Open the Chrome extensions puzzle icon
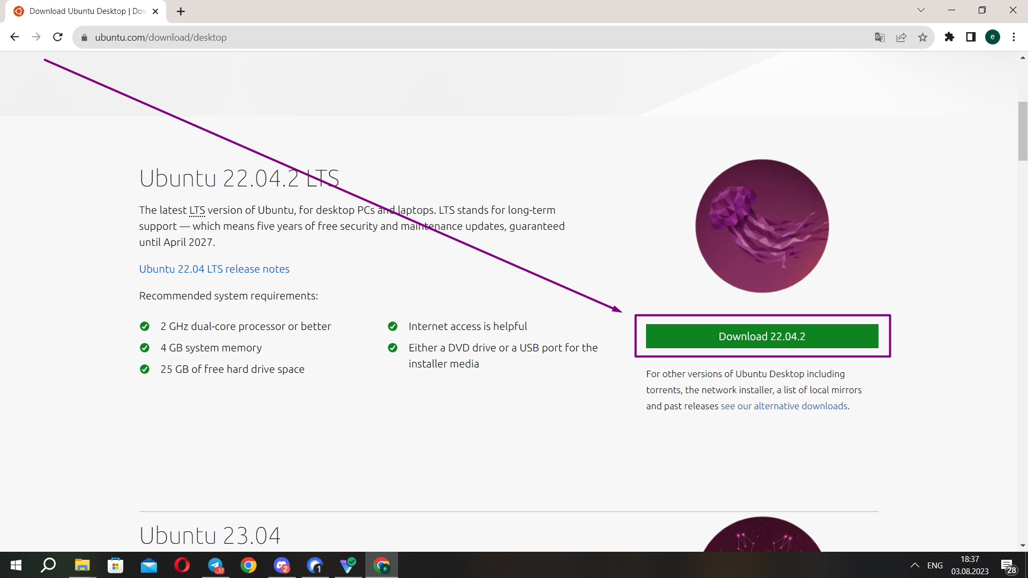 point(949,37)
